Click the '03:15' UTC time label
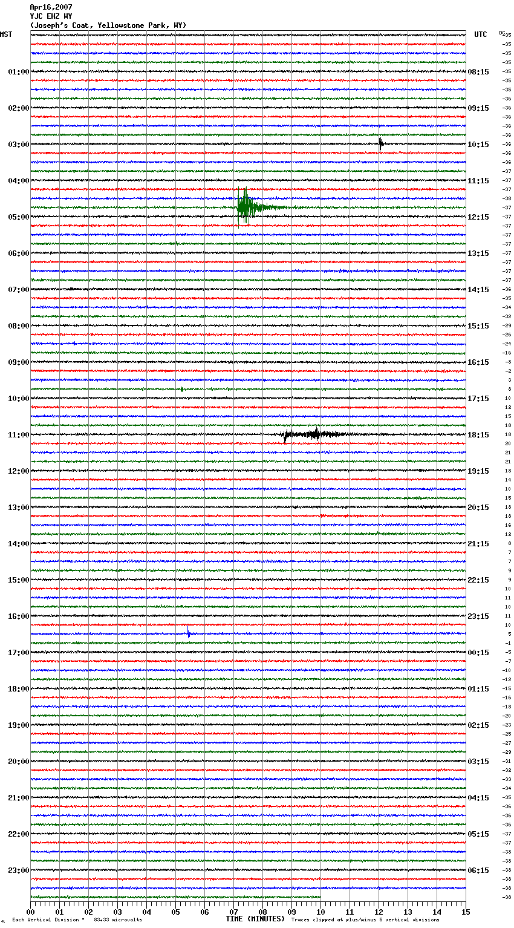The height and width of the screenshot is (928, 514). [478, 762]
